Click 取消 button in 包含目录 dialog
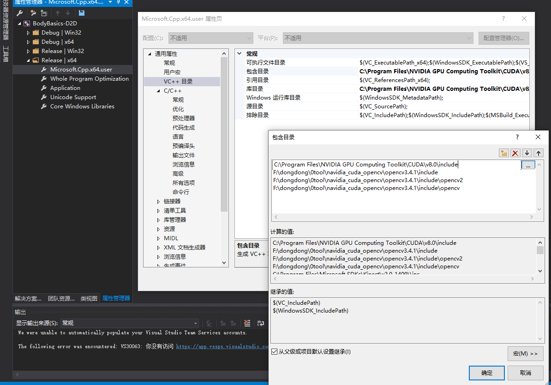This screenshot has width=551, height=385. pyautogui.click(x=526, y=373)
